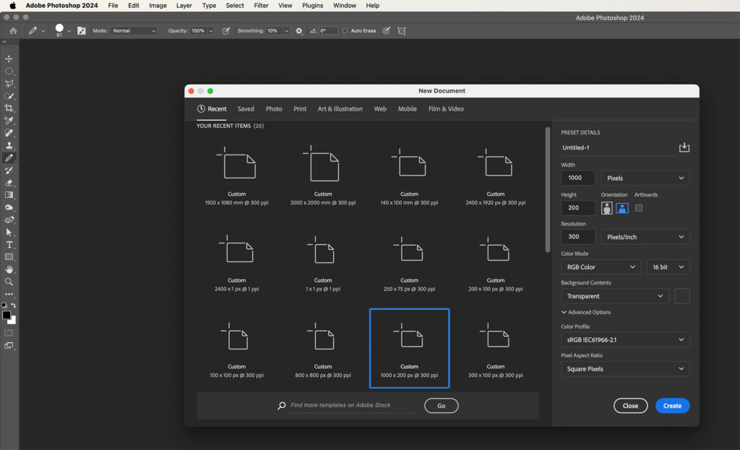Enable the Auto Erase checkbox
The width and height of the screenshot is (740, 450).
(x=345, y=30)
